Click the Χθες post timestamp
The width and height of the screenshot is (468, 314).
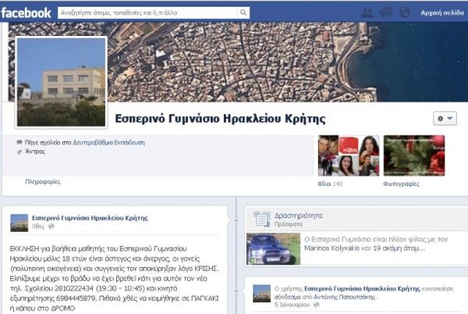tap(38, 227)
